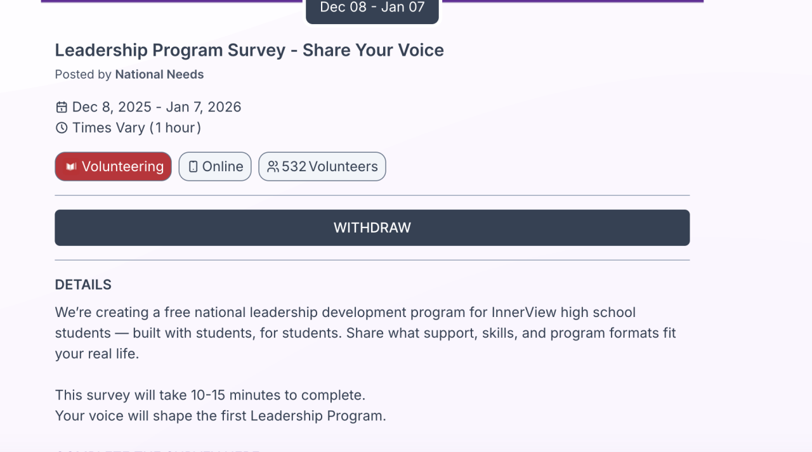Click the Times Vary (1 hour) text
812x452 pixels.
point(136,128)
